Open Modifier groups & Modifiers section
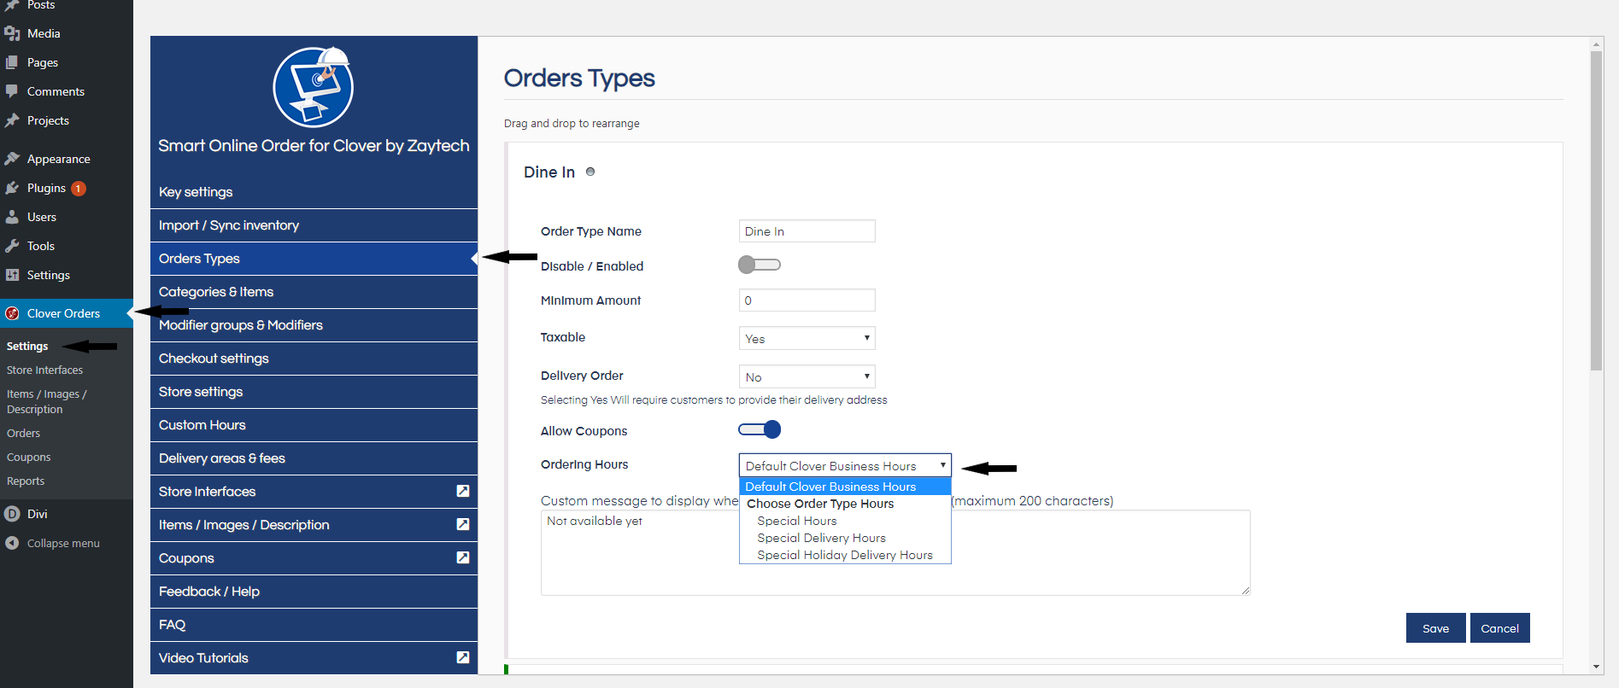Image resolution: width=1619 pixels, height=688 pixels. pyautogui.click(x=314, y=325)
